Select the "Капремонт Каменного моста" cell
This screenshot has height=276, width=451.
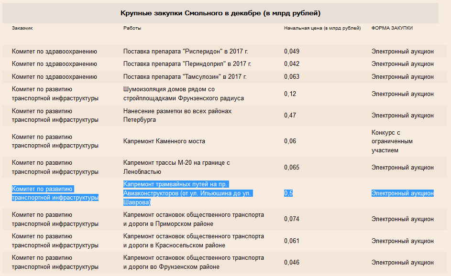click(x=164, y=141)
